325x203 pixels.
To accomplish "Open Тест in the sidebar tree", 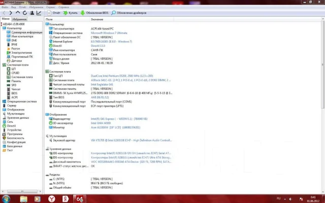I will 10,150.
